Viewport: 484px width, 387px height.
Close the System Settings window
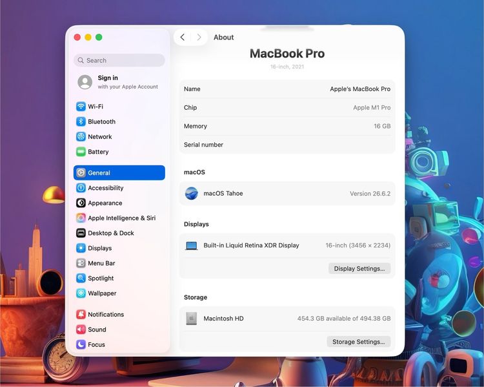coord(77,37)
